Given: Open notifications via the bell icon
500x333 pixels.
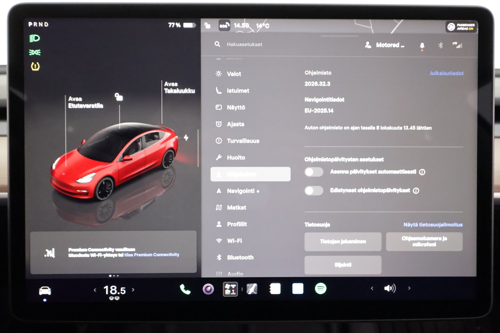Looking at the screenshot, I should 422,46.
